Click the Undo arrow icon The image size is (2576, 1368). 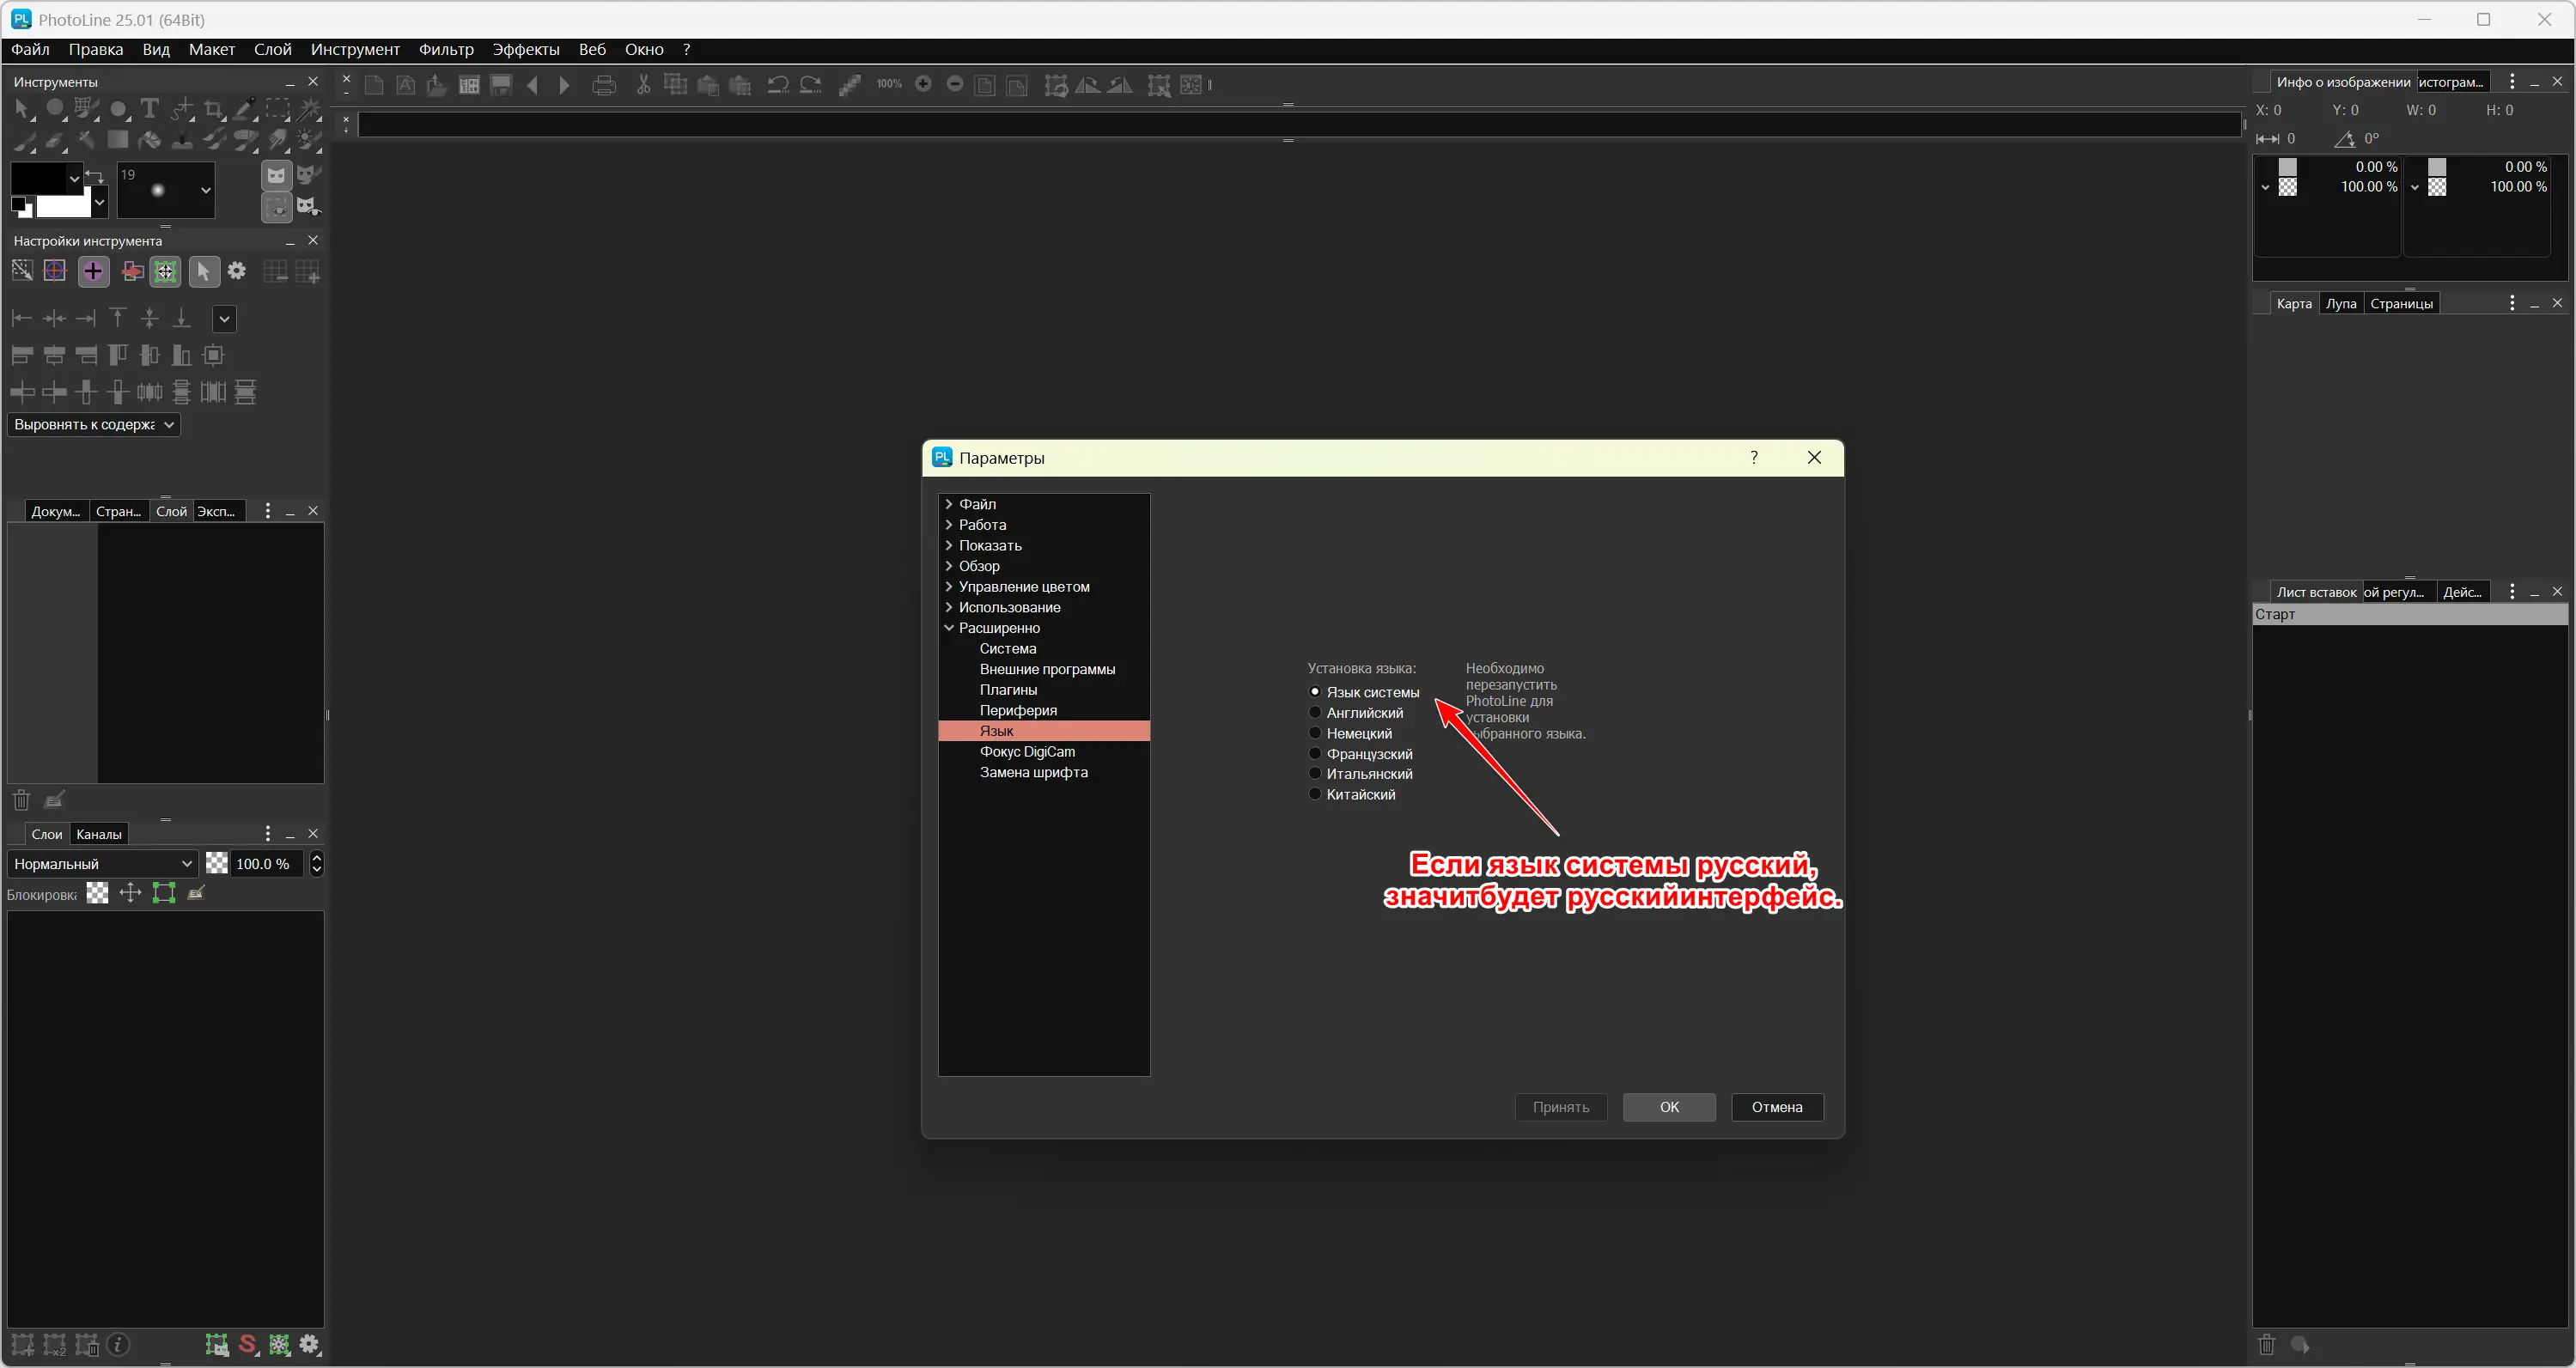click(777, 86)
